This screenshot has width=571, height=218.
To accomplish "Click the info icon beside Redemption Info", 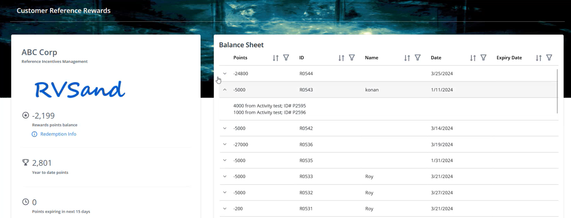I will pyautogui.click(x=34, y=134).
